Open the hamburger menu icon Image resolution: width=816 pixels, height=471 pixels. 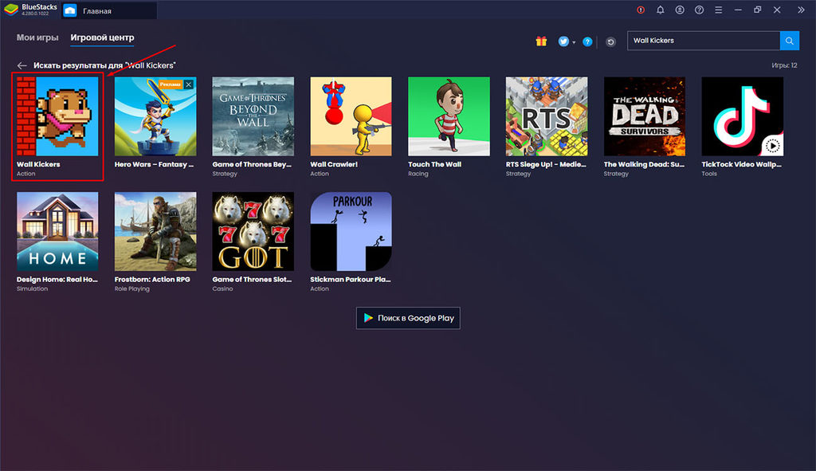point(719,10)
